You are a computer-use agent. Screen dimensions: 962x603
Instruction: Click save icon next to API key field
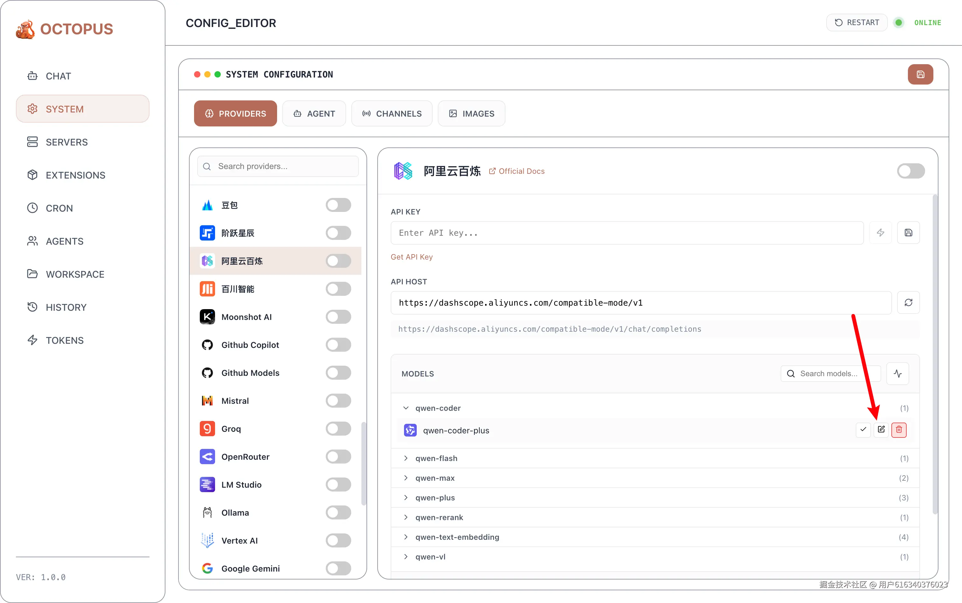click(908, 233)
